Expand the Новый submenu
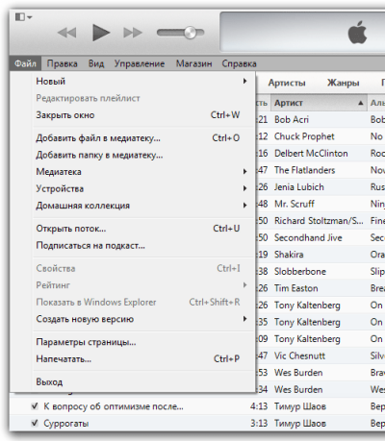The width and height of the screenshot is (385, 441). pos(141,81)
